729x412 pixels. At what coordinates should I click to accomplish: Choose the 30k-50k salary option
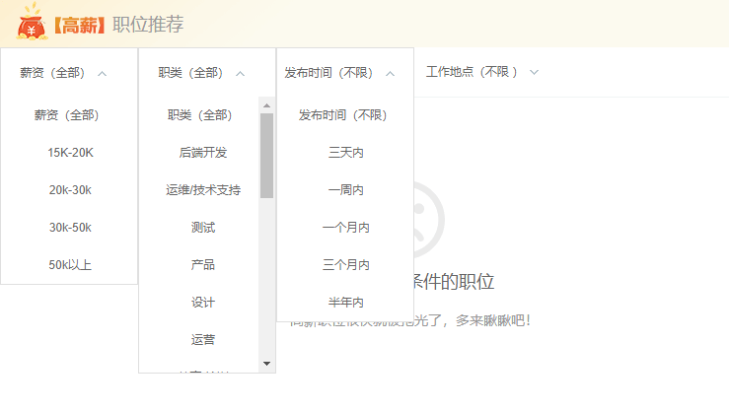click(69, 228)
